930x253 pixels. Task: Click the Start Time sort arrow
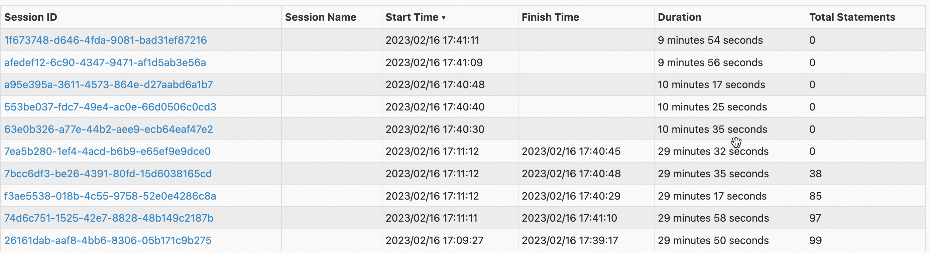point(444,18)
